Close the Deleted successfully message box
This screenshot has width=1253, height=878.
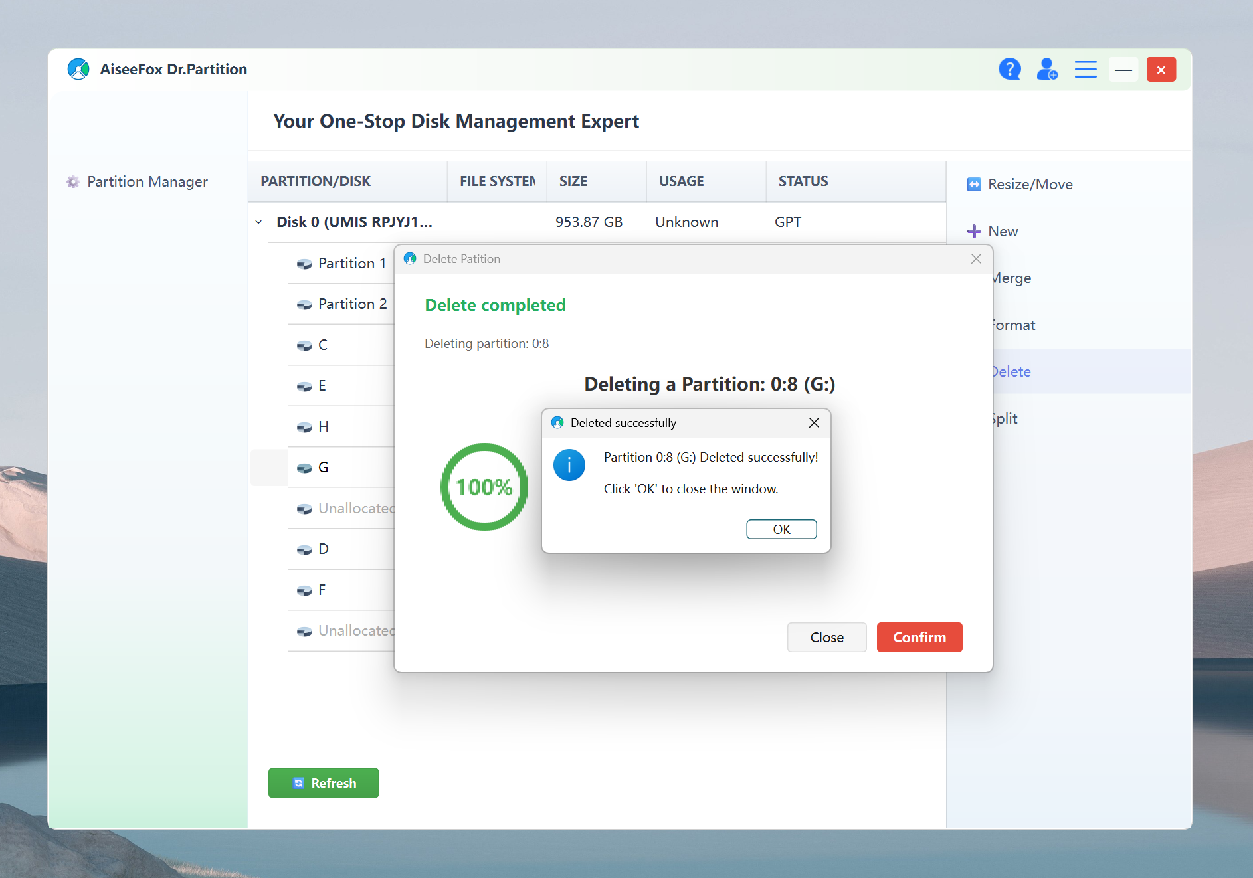point(814,423)
